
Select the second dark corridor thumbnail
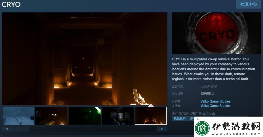pos(51,116)
